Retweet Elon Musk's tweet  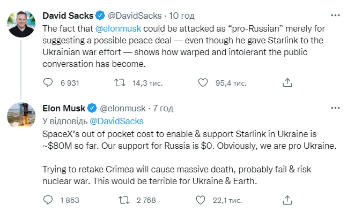click(x=124, y=200)
